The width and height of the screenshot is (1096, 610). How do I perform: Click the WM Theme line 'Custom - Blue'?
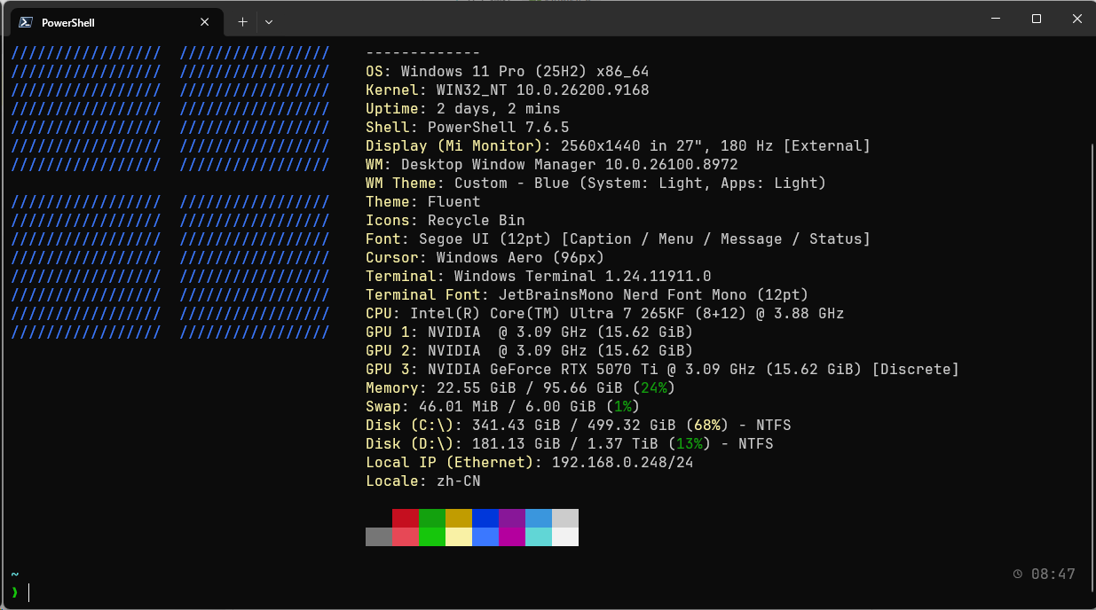(512, 184)
